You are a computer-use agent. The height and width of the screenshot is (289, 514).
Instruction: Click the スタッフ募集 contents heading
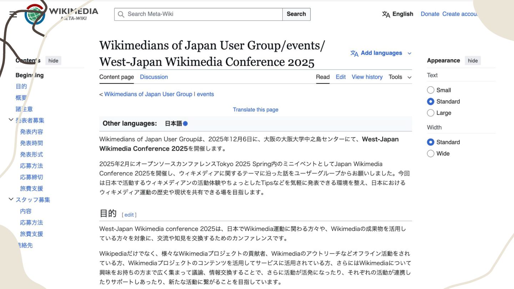point(33,200)
